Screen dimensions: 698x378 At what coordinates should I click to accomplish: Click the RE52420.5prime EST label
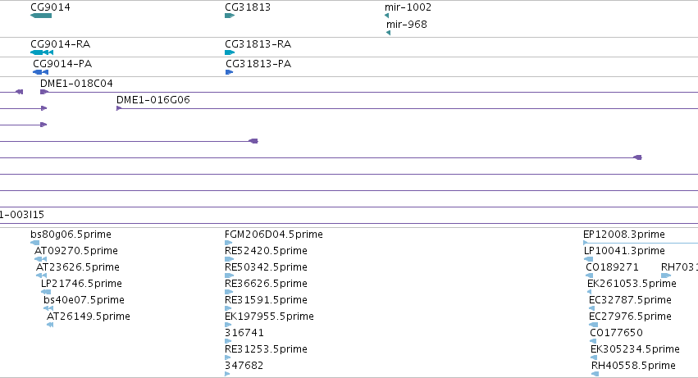(266, 251)
